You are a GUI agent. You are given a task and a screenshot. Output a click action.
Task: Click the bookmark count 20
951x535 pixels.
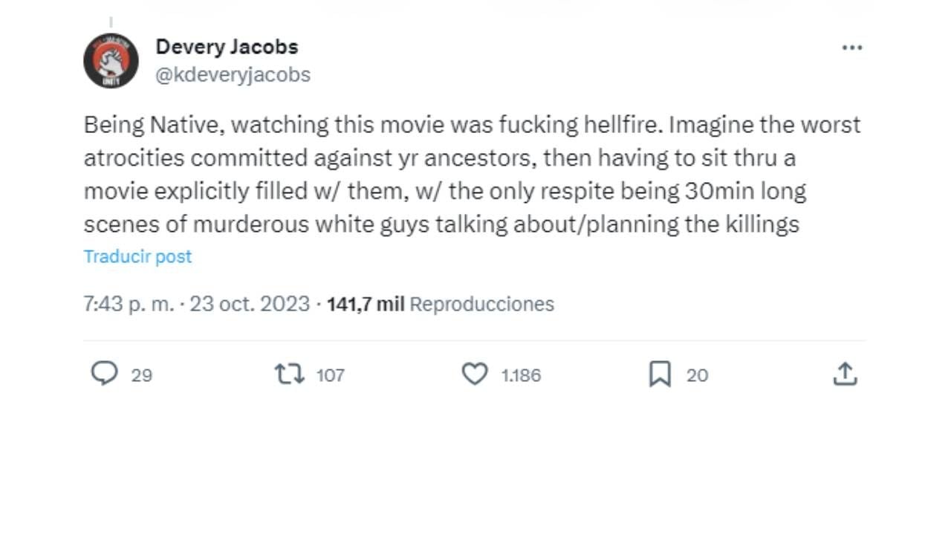[697, 375]
